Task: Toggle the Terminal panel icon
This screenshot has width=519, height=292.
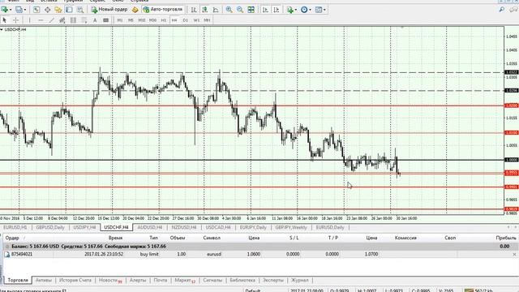Action: (x=69, y=10)
